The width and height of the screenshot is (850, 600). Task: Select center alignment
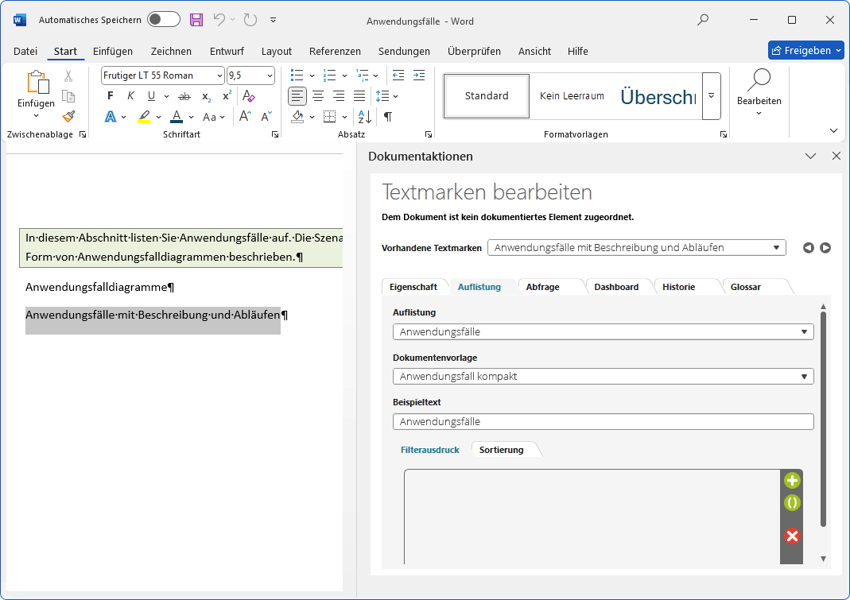pos(318,96)
